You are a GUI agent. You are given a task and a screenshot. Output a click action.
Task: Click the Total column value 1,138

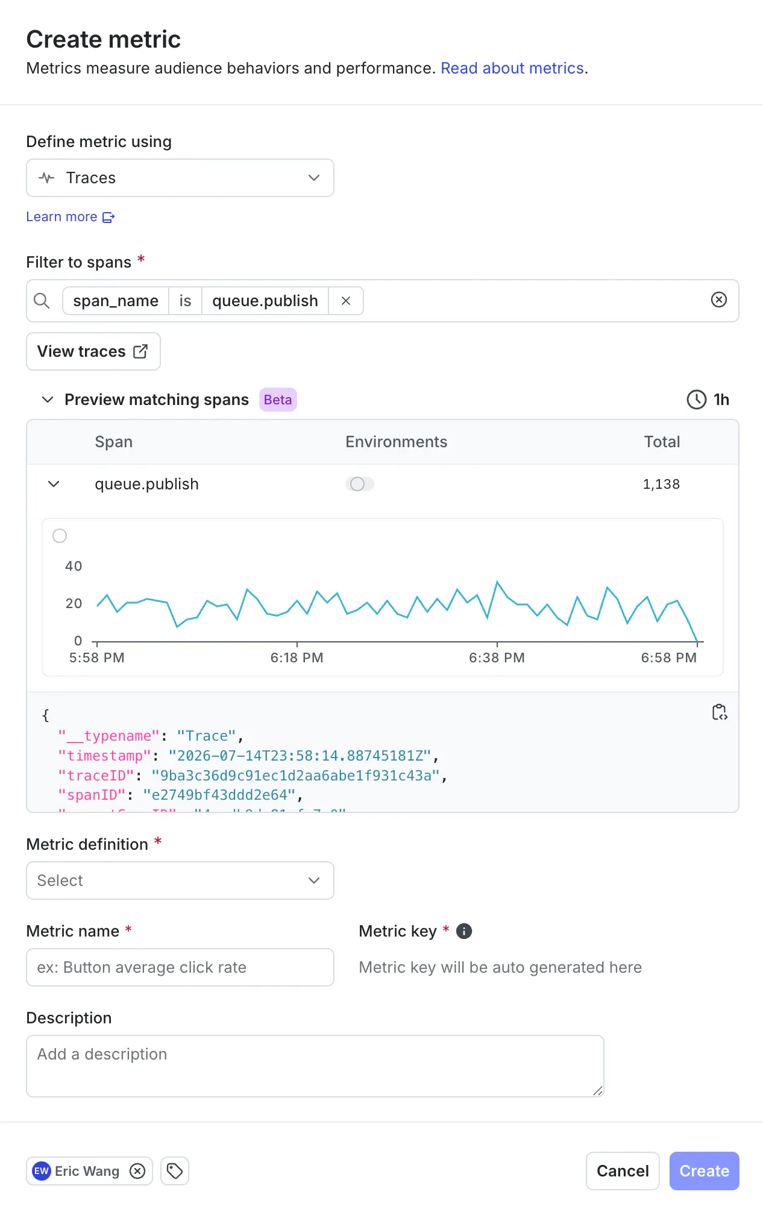[661, 484]
